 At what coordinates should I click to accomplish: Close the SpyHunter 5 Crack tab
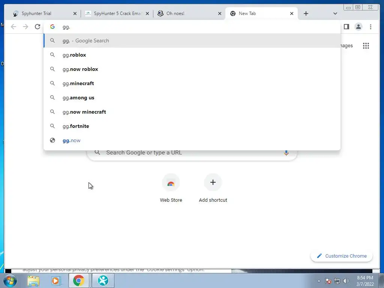point(147,14)
